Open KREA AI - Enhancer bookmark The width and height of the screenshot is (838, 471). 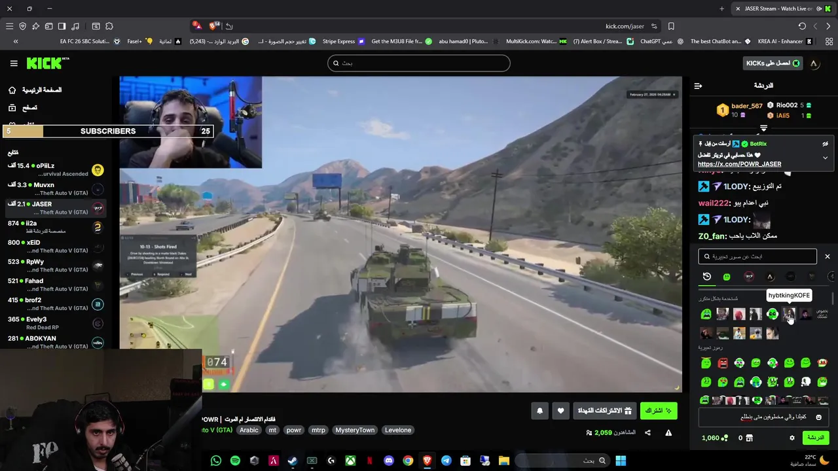(x=784, y=41)
